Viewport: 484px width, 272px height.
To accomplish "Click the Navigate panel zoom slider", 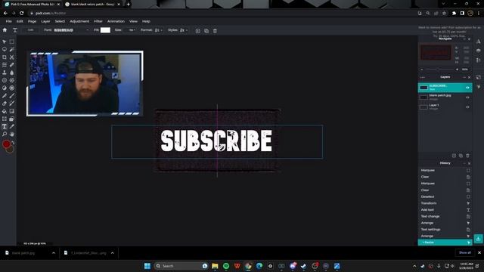I will (439, 70).
